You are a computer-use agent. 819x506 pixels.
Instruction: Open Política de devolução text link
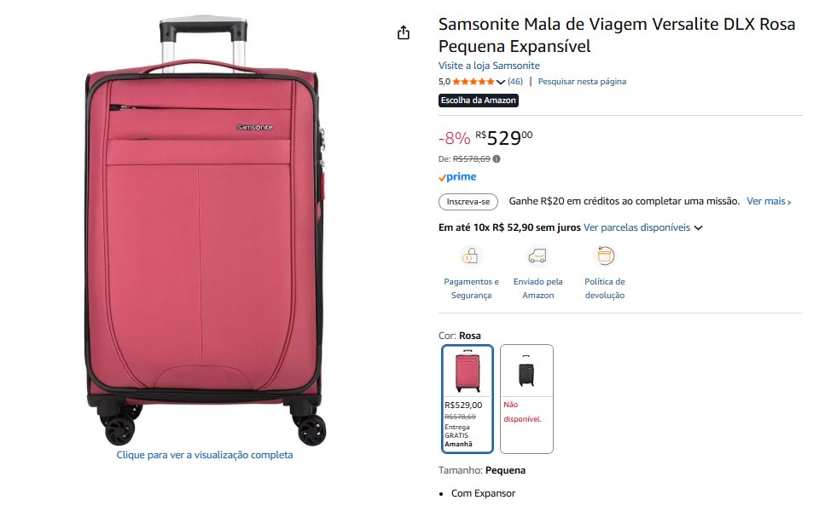(605, 288)
